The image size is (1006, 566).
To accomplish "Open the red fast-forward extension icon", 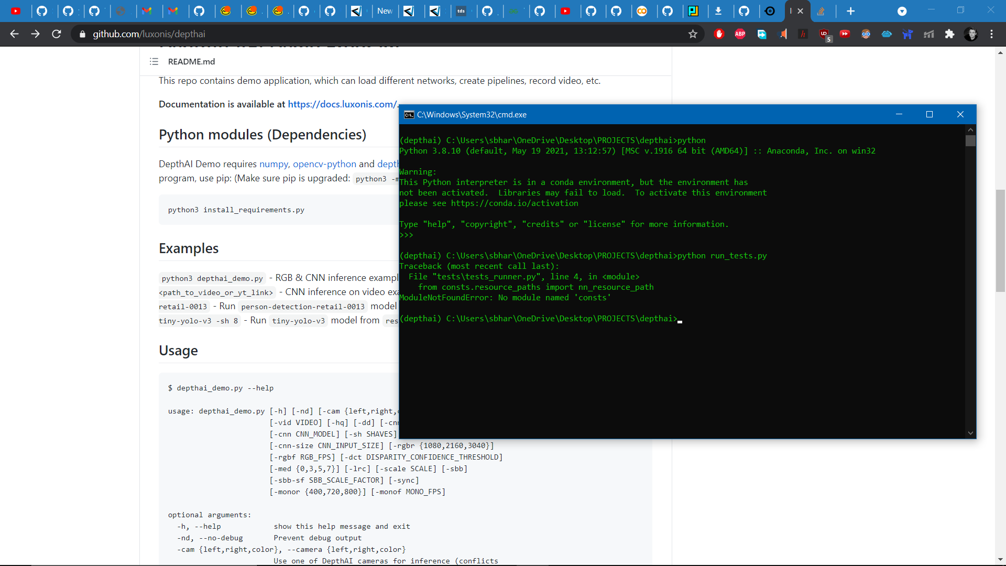I will (845, 34).
